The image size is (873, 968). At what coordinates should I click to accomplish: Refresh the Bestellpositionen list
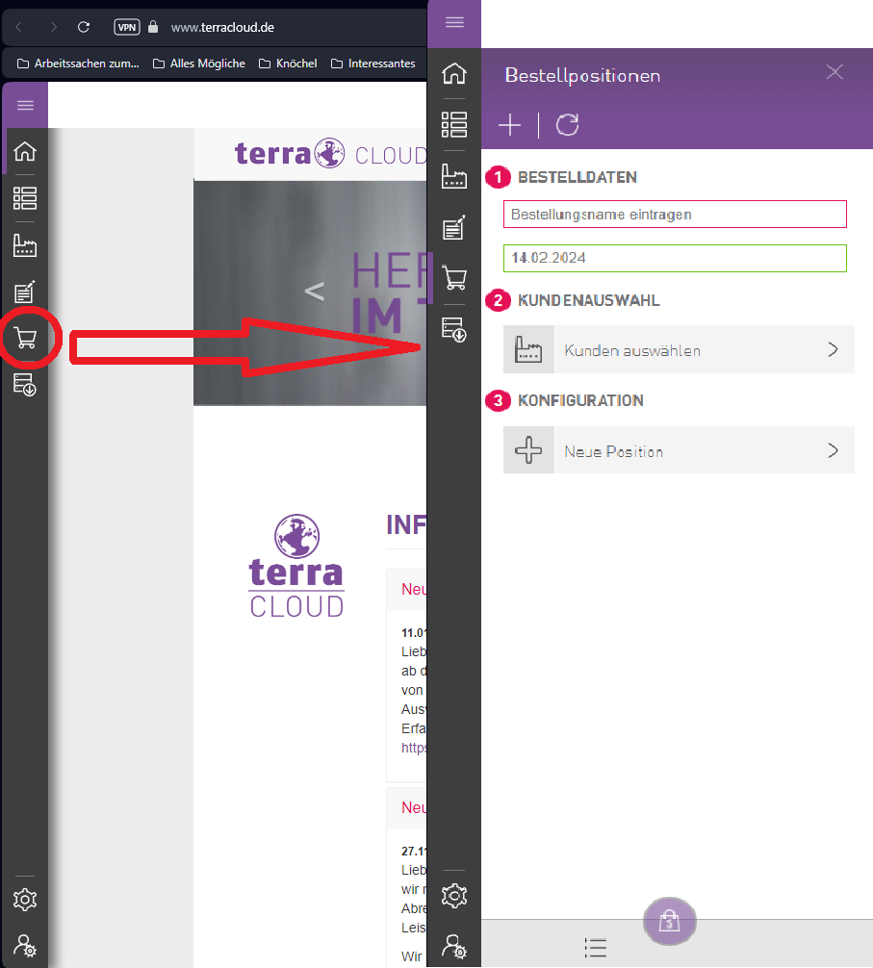pos(568,124)
